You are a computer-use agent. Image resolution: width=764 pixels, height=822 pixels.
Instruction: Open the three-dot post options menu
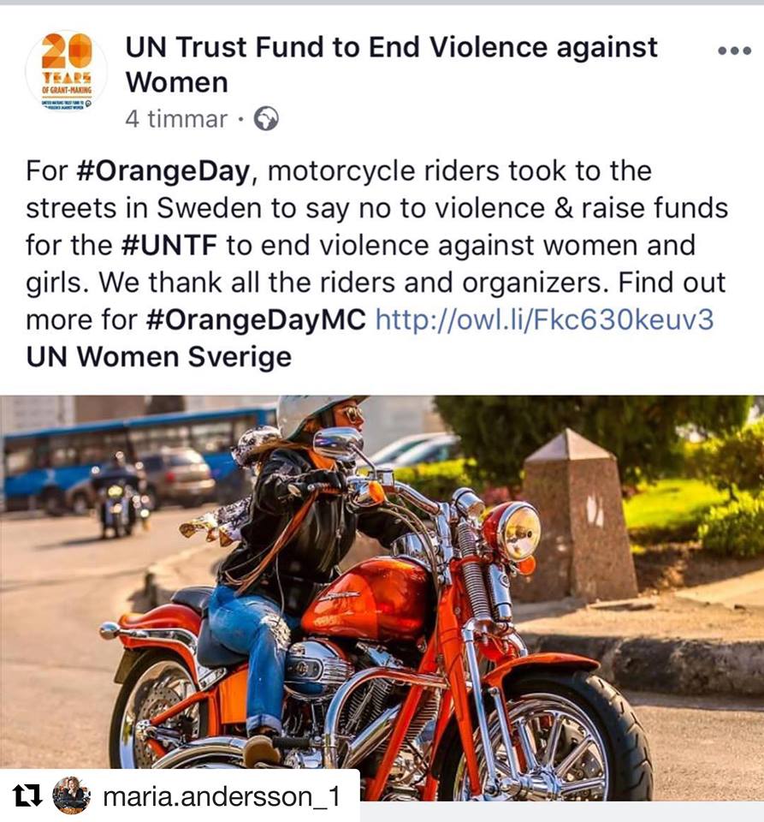point(734,51)
